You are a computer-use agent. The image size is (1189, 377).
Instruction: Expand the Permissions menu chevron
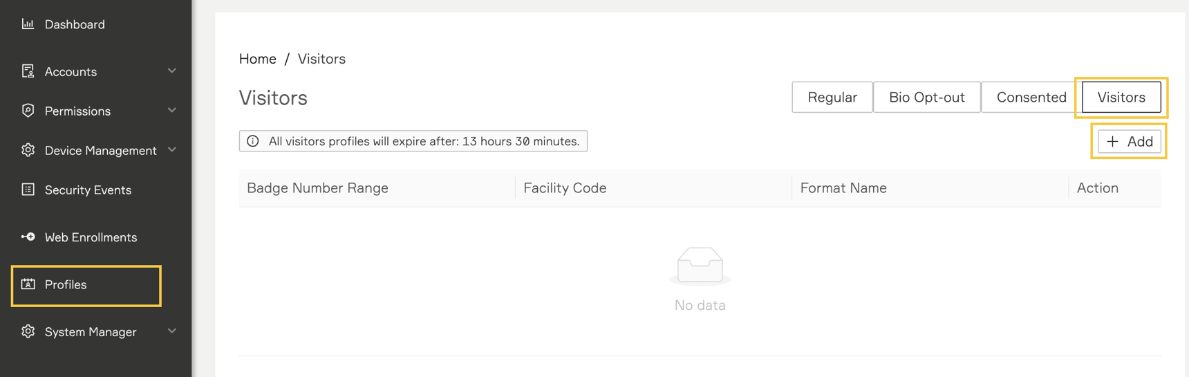172,110
